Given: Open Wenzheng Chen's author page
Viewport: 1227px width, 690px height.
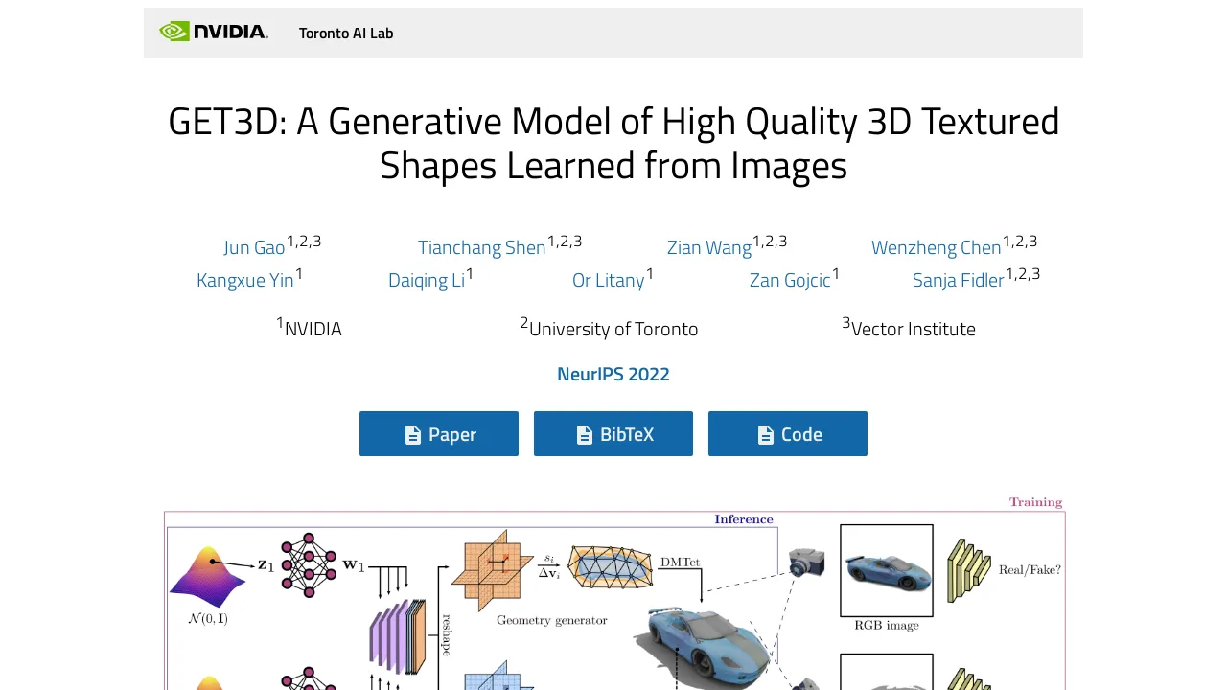Looking at the screenshot, I should pyautogui.click(x=937, y=247).
